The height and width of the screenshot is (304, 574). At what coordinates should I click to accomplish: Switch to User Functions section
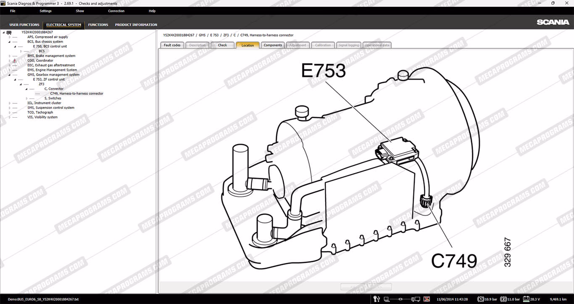pyautogui.click(x=24, y=25)
